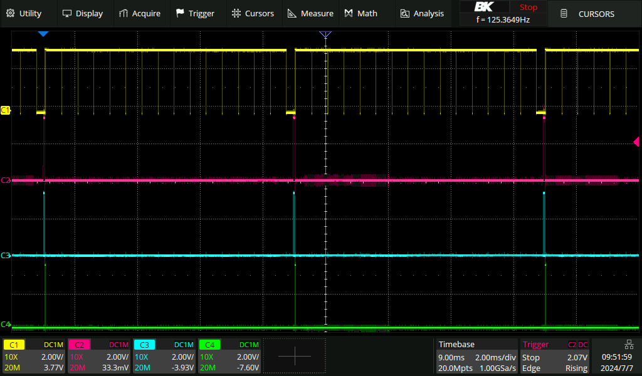Click the Cursors crosshair grid icon
The height and width of the screenshot is (376, 642).
tap(236, 14)
